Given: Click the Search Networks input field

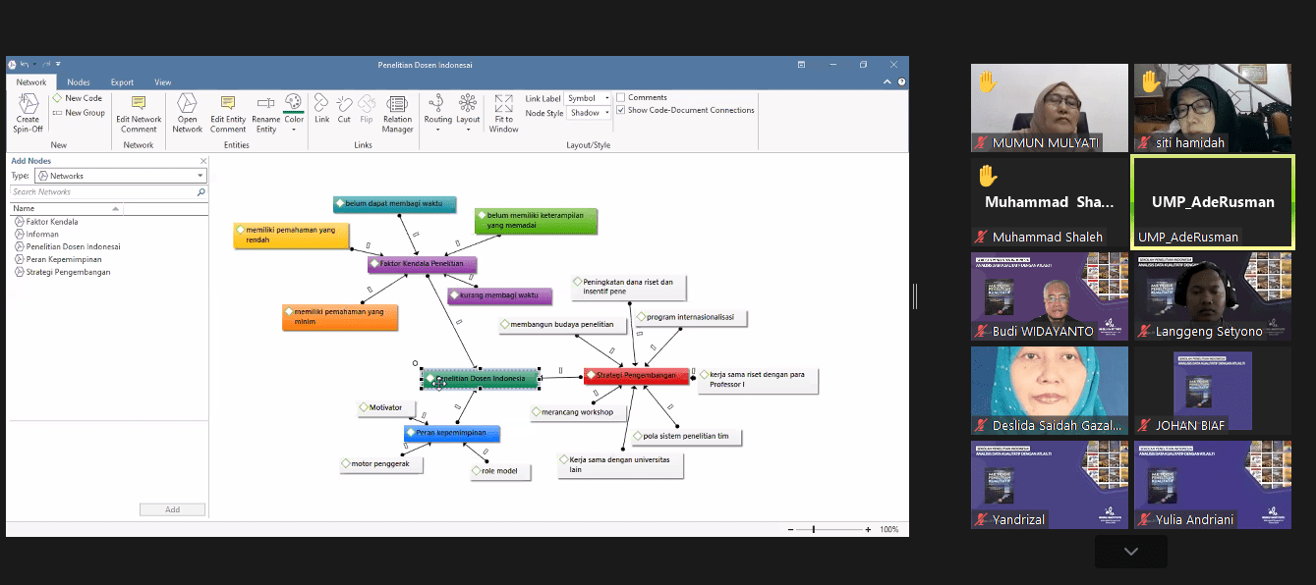Looking at the screenshot, I should point(103,192).
